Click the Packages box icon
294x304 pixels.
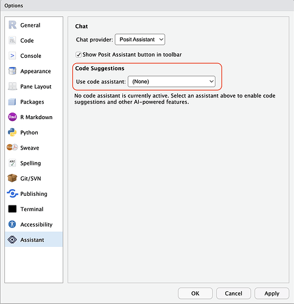[x=12, y=102]
